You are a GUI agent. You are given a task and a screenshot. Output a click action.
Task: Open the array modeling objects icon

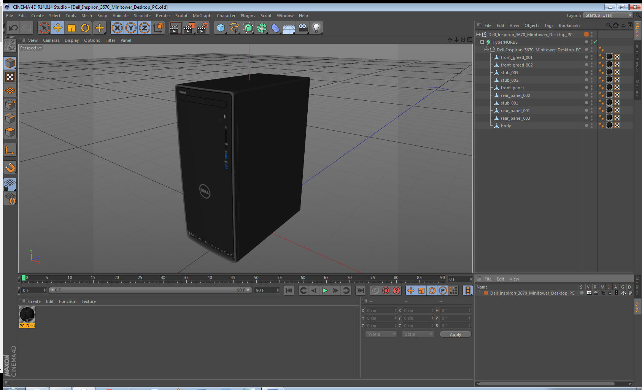point(262,28)
